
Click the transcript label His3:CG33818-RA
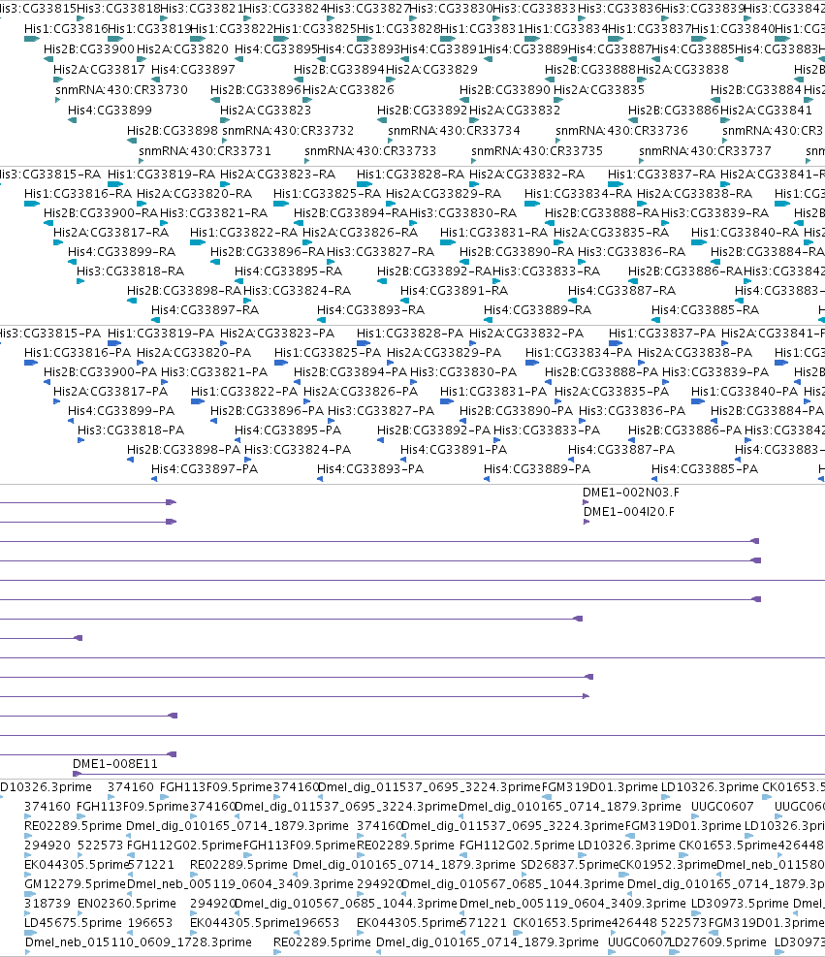(x=131, y=271)
